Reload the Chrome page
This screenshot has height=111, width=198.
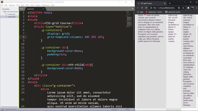pos(146,8)
